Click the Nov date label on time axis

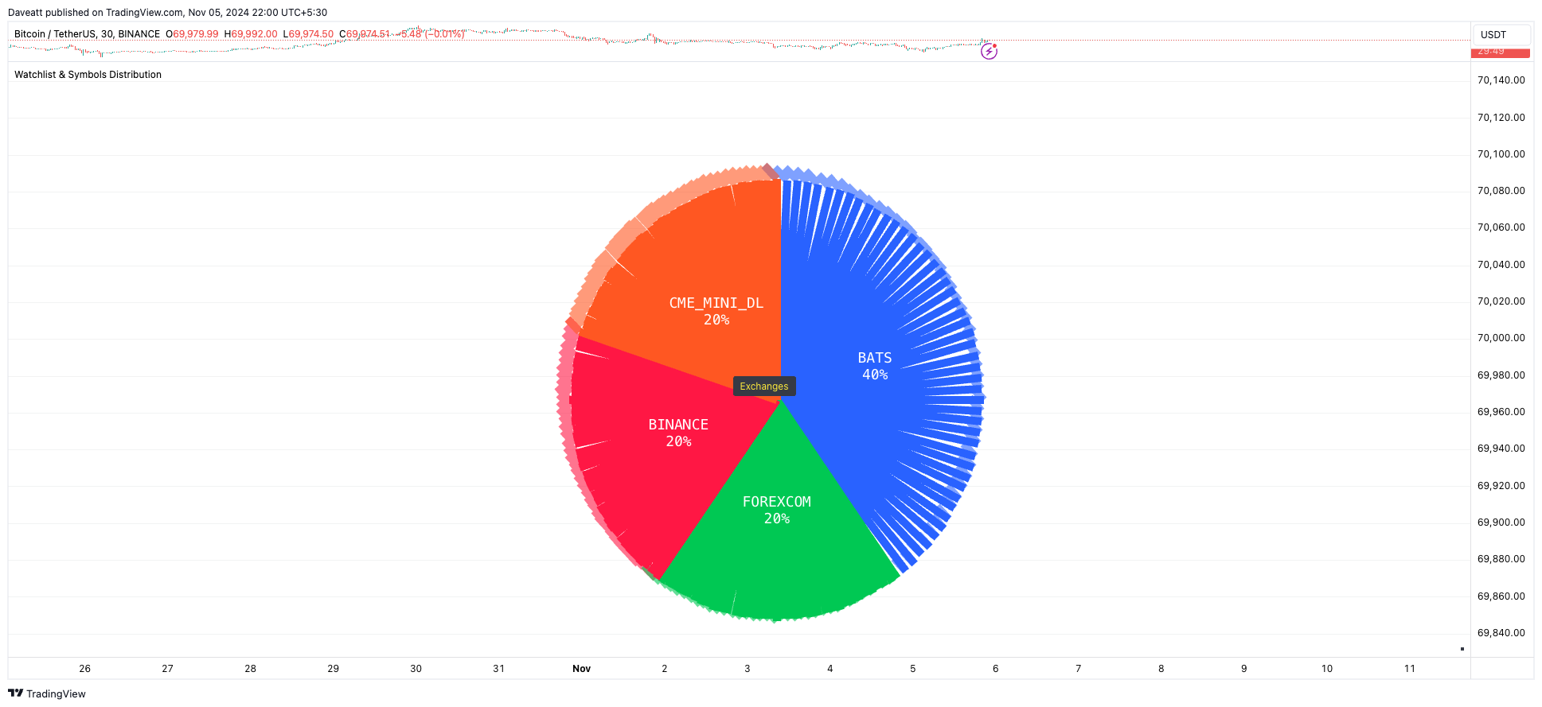point(582,669)
